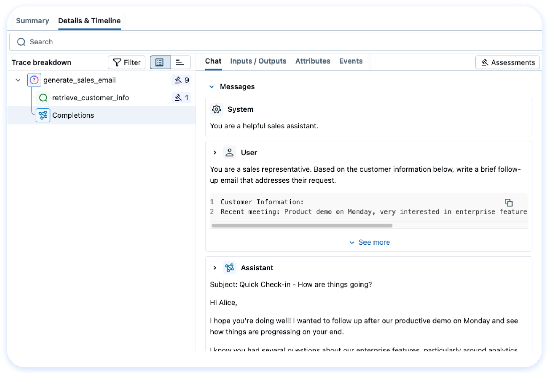Click assessment count badge showing 9

[x=181, y=80]
